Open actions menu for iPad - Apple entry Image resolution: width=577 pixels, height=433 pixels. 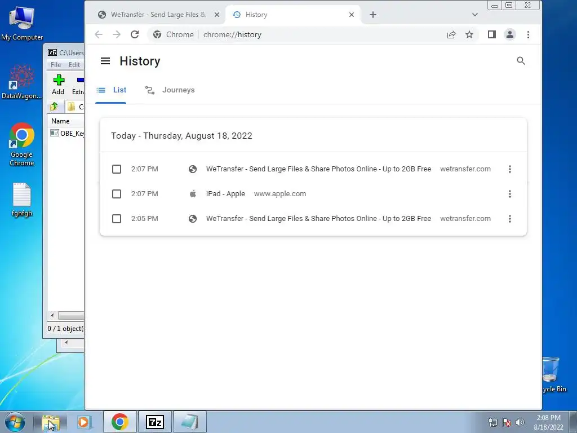pos(509,194)
